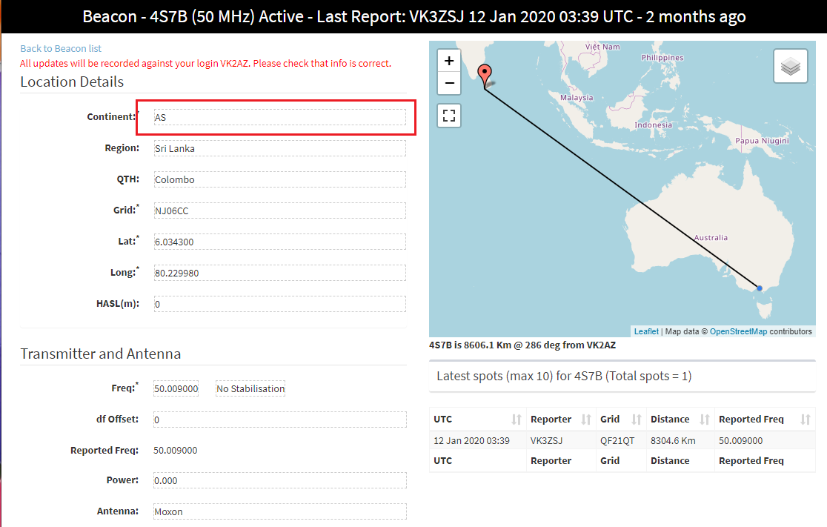Zoom in on the map
The height and width of the screenshot is (527, 827).
449,62
